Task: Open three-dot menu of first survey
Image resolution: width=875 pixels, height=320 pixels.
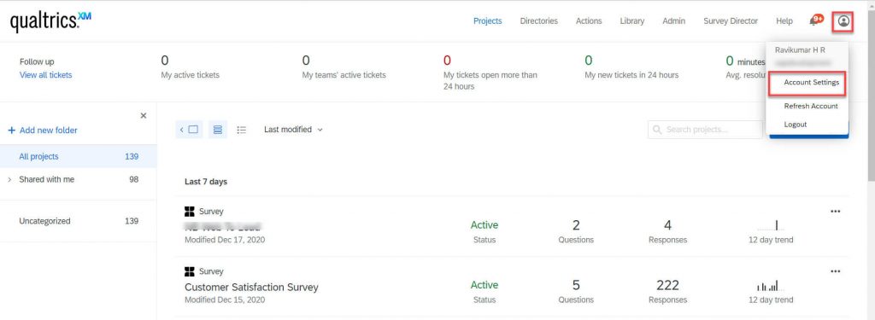Action: (835, 212)
